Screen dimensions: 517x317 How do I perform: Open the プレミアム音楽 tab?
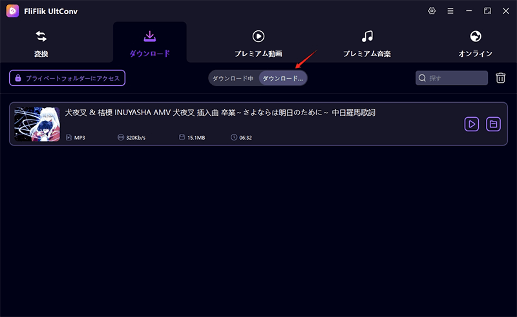(367, 44)
